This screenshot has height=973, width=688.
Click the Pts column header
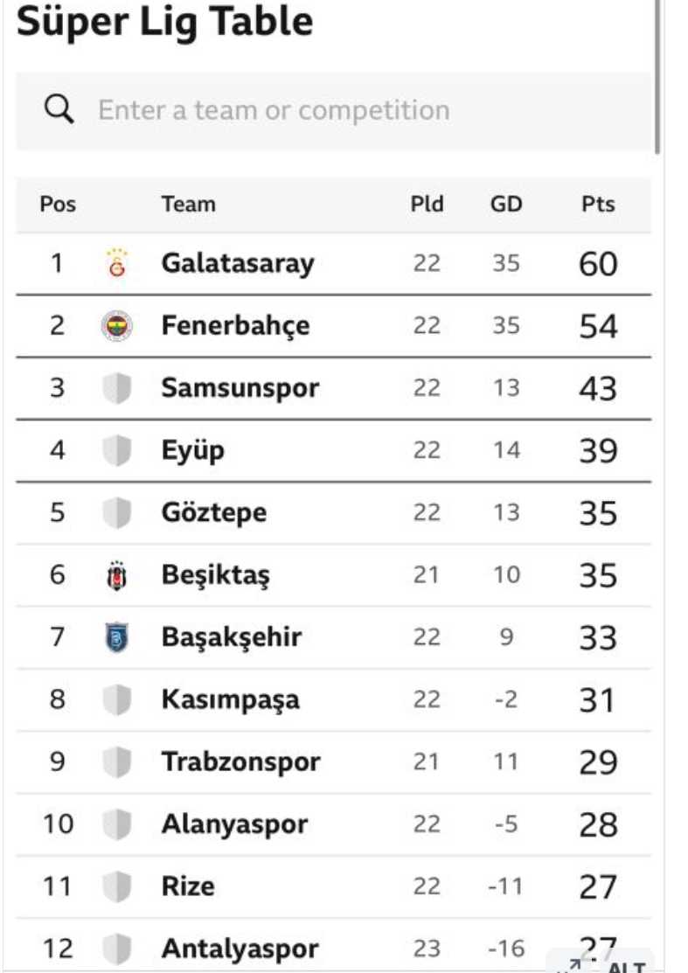(x=598, y=205)
